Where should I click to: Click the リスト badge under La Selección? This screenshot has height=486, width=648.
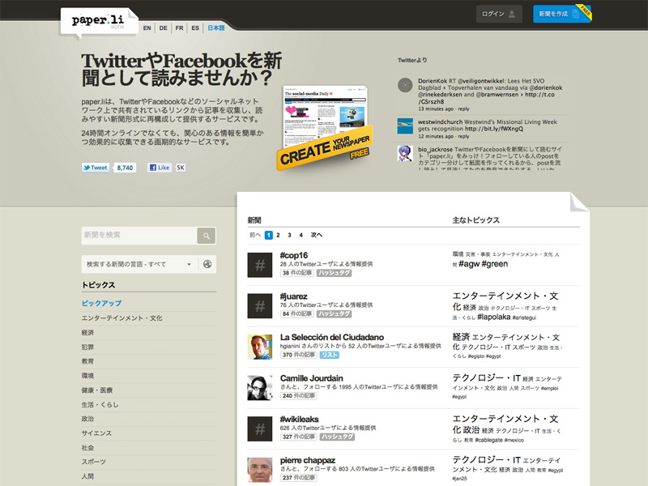(x=330, y=355)
